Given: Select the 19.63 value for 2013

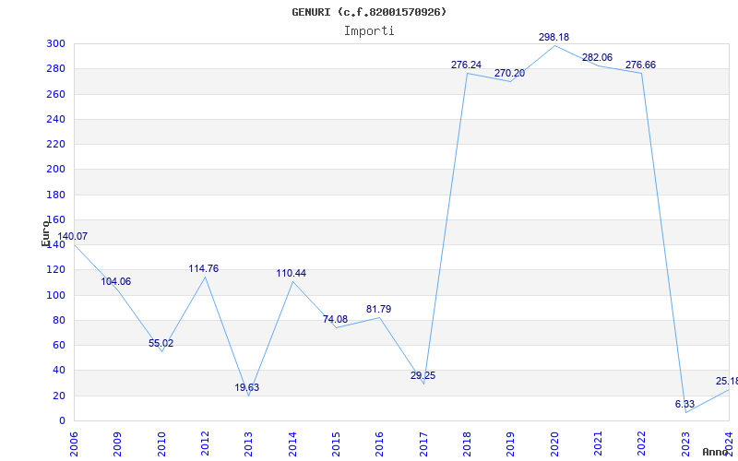Looking at the screenshot, I should [x=247, y=387].
